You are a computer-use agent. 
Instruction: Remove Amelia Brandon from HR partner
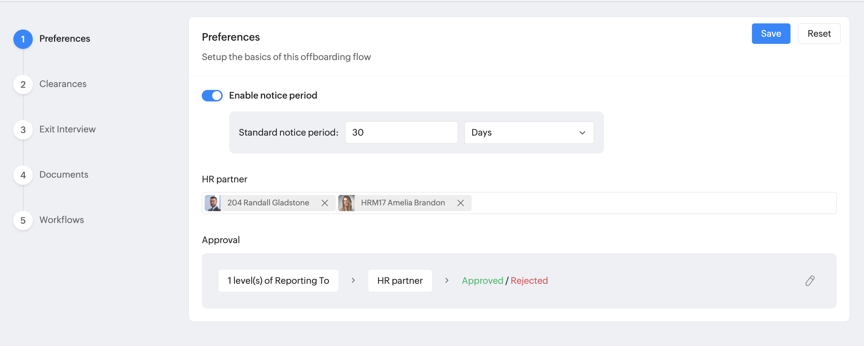coord(460,203)
